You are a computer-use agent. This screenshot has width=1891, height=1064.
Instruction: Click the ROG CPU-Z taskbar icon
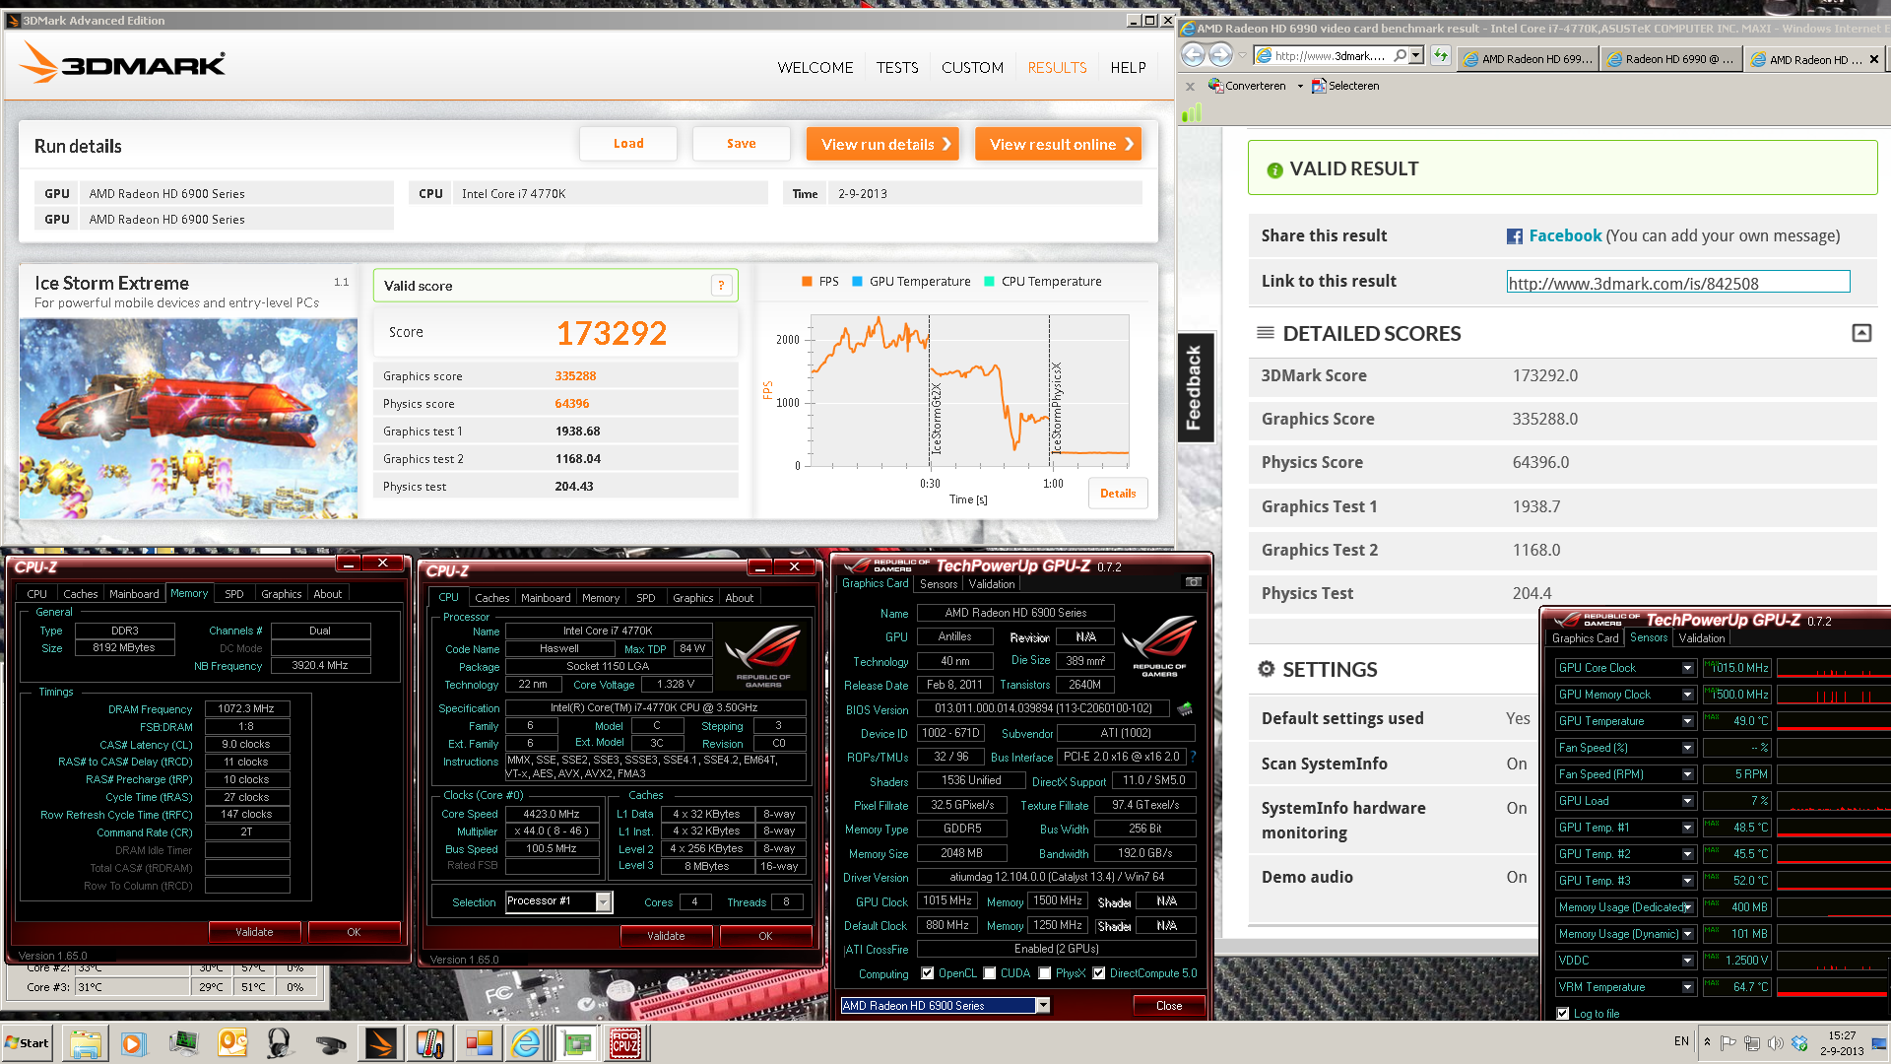pos(625,1043)
